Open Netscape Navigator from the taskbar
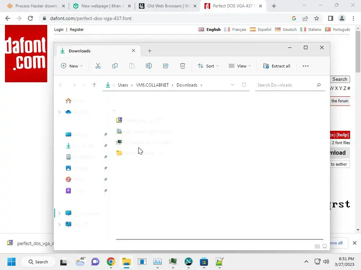 click(188, 262)
